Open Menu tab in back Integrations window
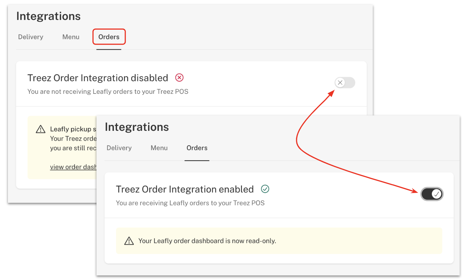Screen dimensions: 465x280 pyautogui.click(x=71, y=37)
